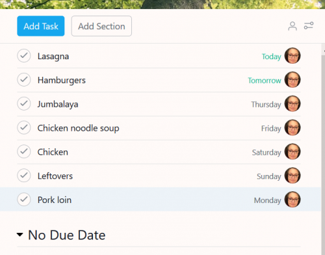
Task: Change the Tomorrow due date on Hamburgers
Action: coord(265,81)
